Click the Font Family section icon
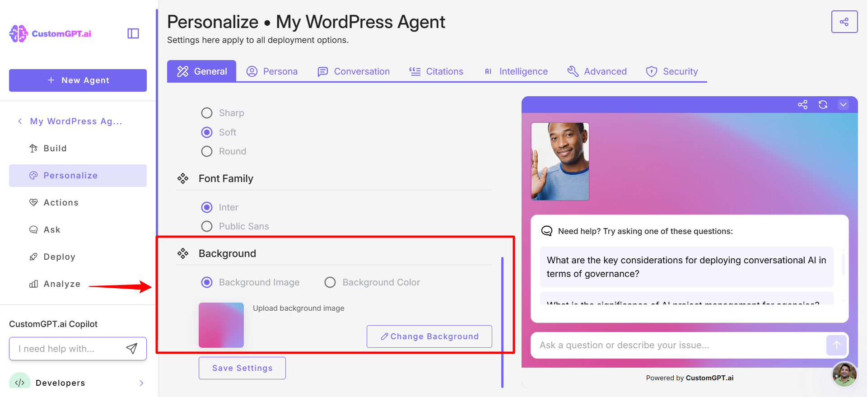This screenshot has width=867, height=397. (x=183, y=178)
